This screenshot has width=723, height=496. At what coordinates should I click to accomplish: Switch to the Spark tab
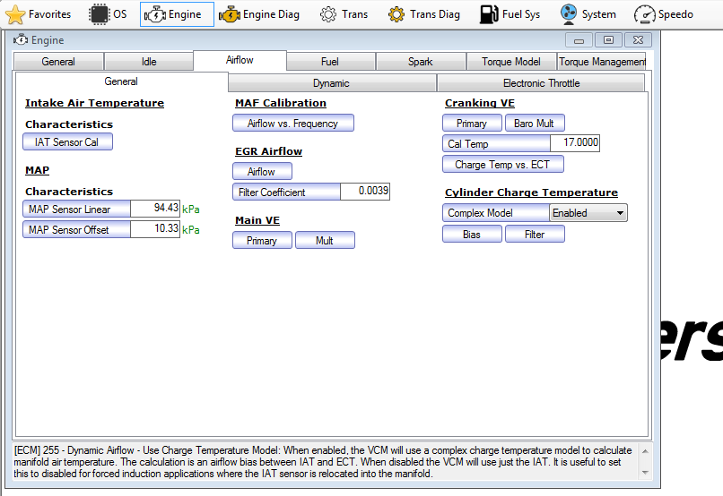(x=420, y=62)
